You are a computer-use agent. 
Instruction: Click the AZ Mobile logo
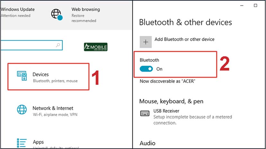coord(95,47)
